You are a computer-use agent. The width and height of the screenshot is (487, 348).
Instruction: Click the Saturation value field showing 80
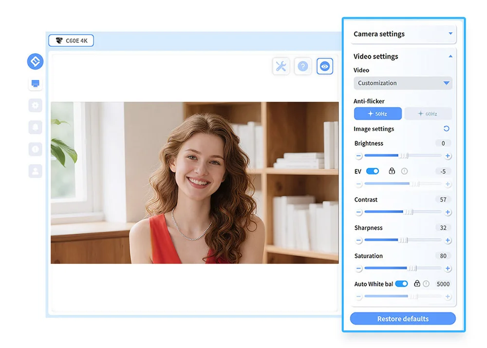point(443,256)
